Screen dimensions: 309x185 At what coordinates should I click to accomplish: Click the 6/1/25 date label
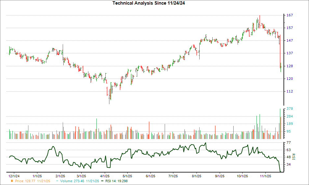[x=150, y=176]
